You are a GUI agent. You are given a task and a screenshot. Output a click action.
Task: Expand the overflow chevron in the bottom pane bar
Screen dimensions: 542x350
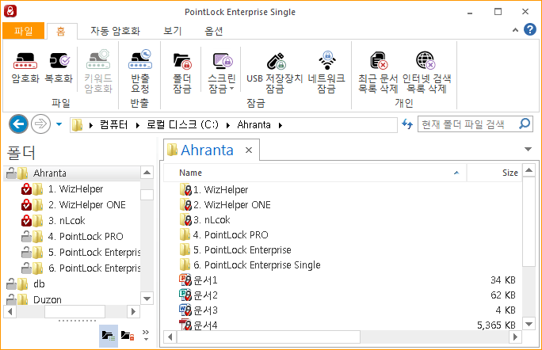[146, 335]
